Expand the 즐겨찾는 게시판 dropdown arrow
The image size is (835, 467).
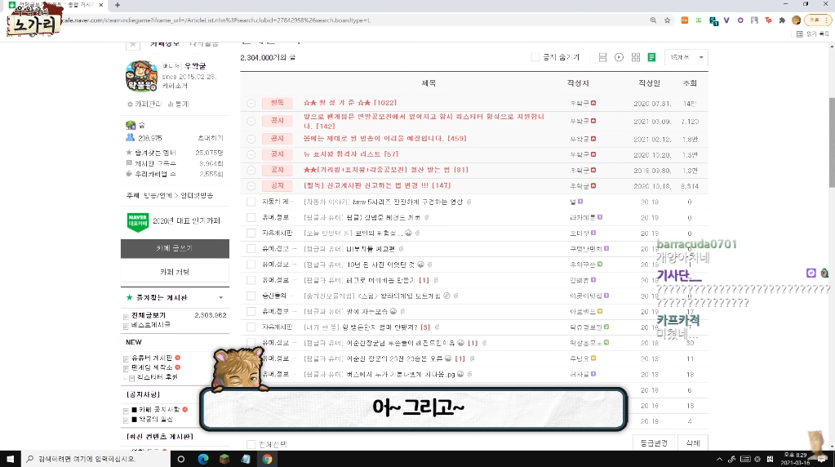click(221, 298)
